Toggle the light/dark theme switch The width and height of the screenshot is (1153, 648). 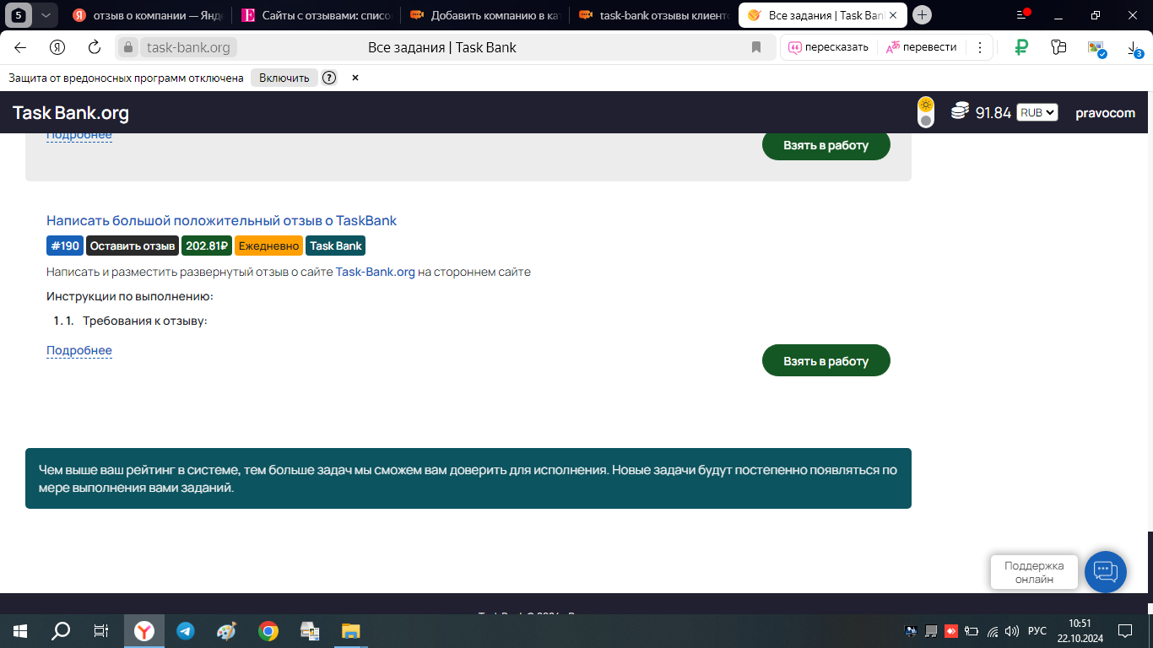[x=926, y=112]
